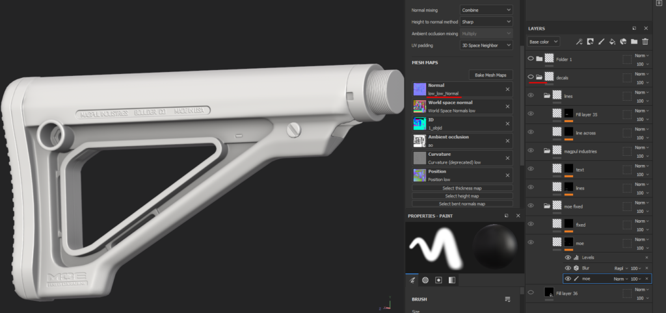Click Select bent normals map button
This screenshot has width=666, height=313.
462,204
